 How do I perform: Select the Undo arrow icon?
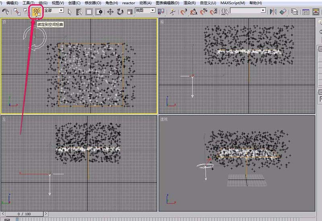[x=6, y=12]
